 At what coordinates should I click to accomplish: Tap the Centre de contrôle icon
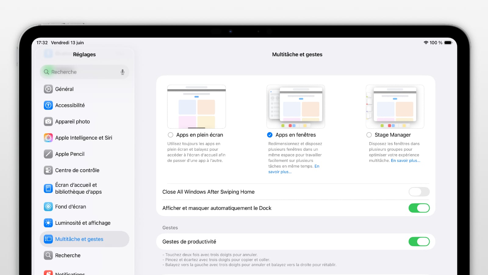coord(48,170)
